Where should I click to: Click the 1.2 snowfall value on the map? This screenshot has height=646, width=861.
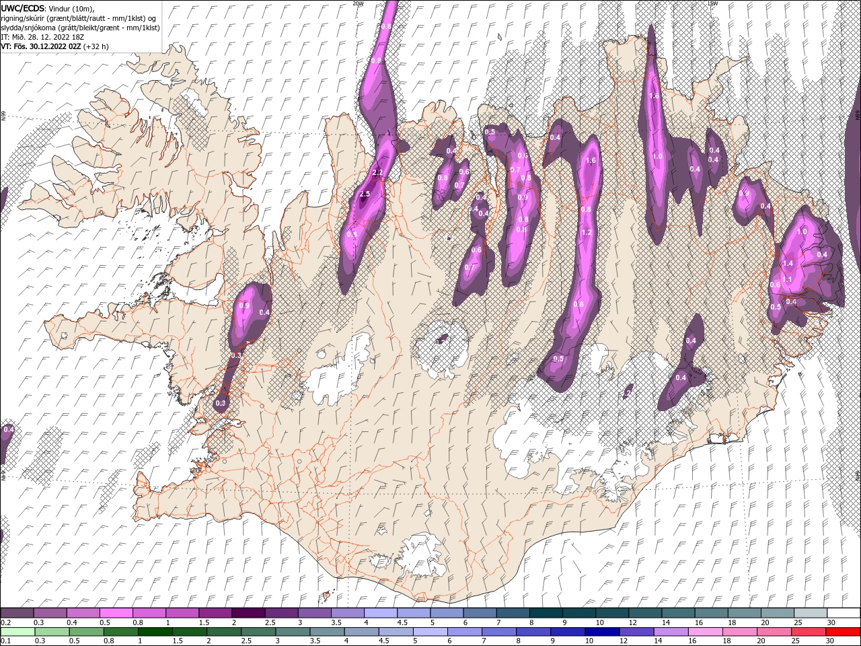pyautogui.click(x=586, y=232)
